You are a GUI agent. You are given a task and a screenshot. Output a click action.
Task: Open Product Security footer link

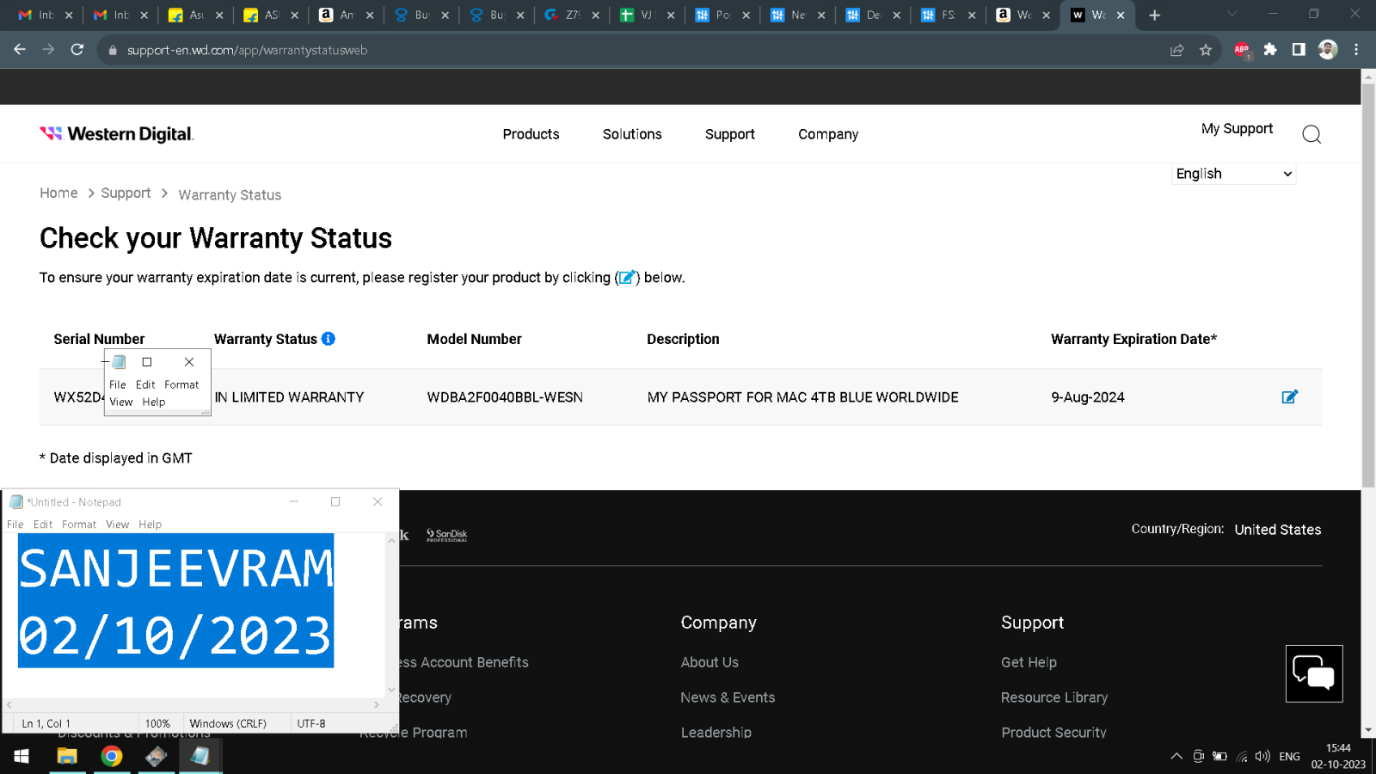click(x=1053, y=732)
